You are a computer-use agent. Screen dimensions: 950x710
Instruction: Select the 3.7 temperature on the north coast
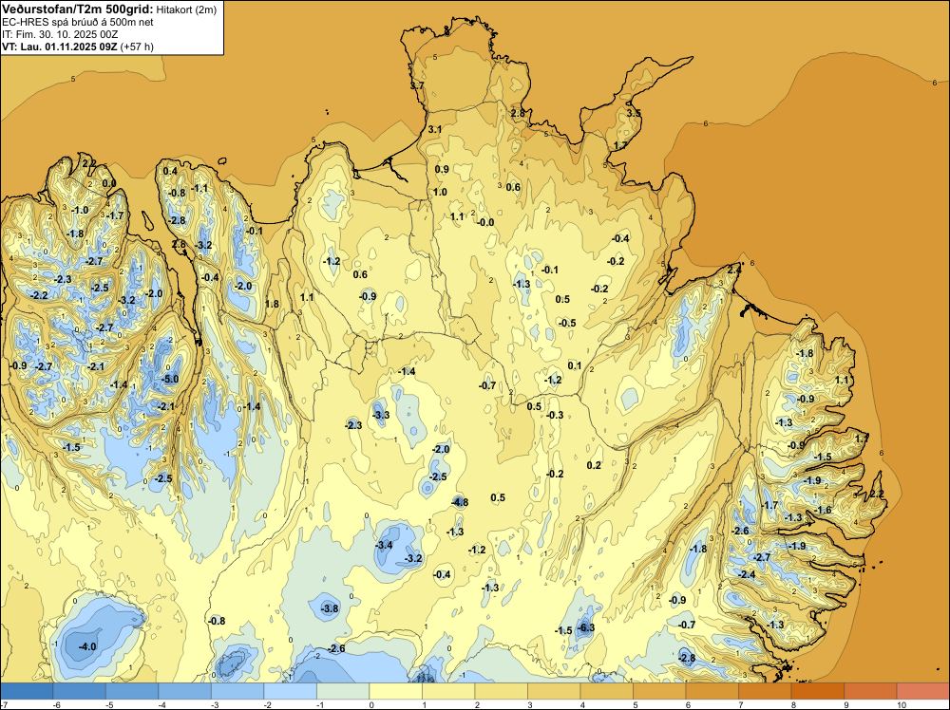click(x=417, y=86)
